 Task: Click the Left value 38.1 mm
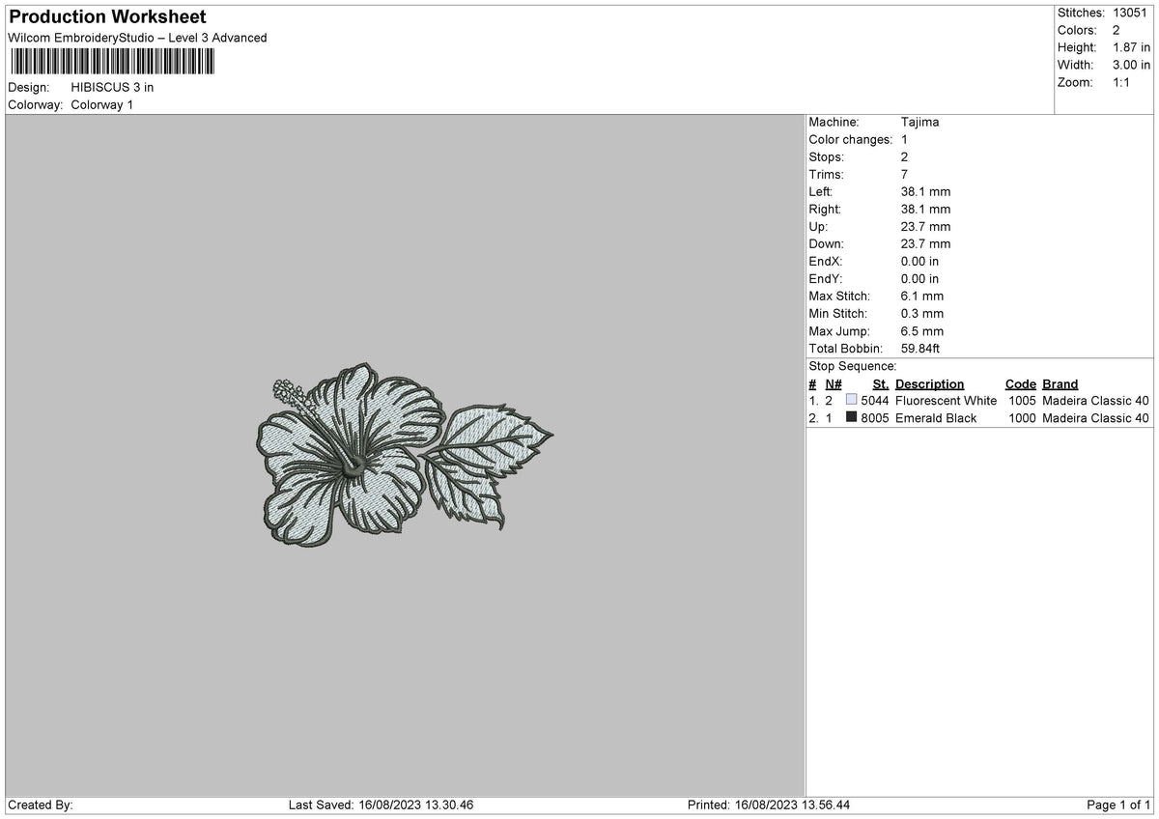coord(925,191)
